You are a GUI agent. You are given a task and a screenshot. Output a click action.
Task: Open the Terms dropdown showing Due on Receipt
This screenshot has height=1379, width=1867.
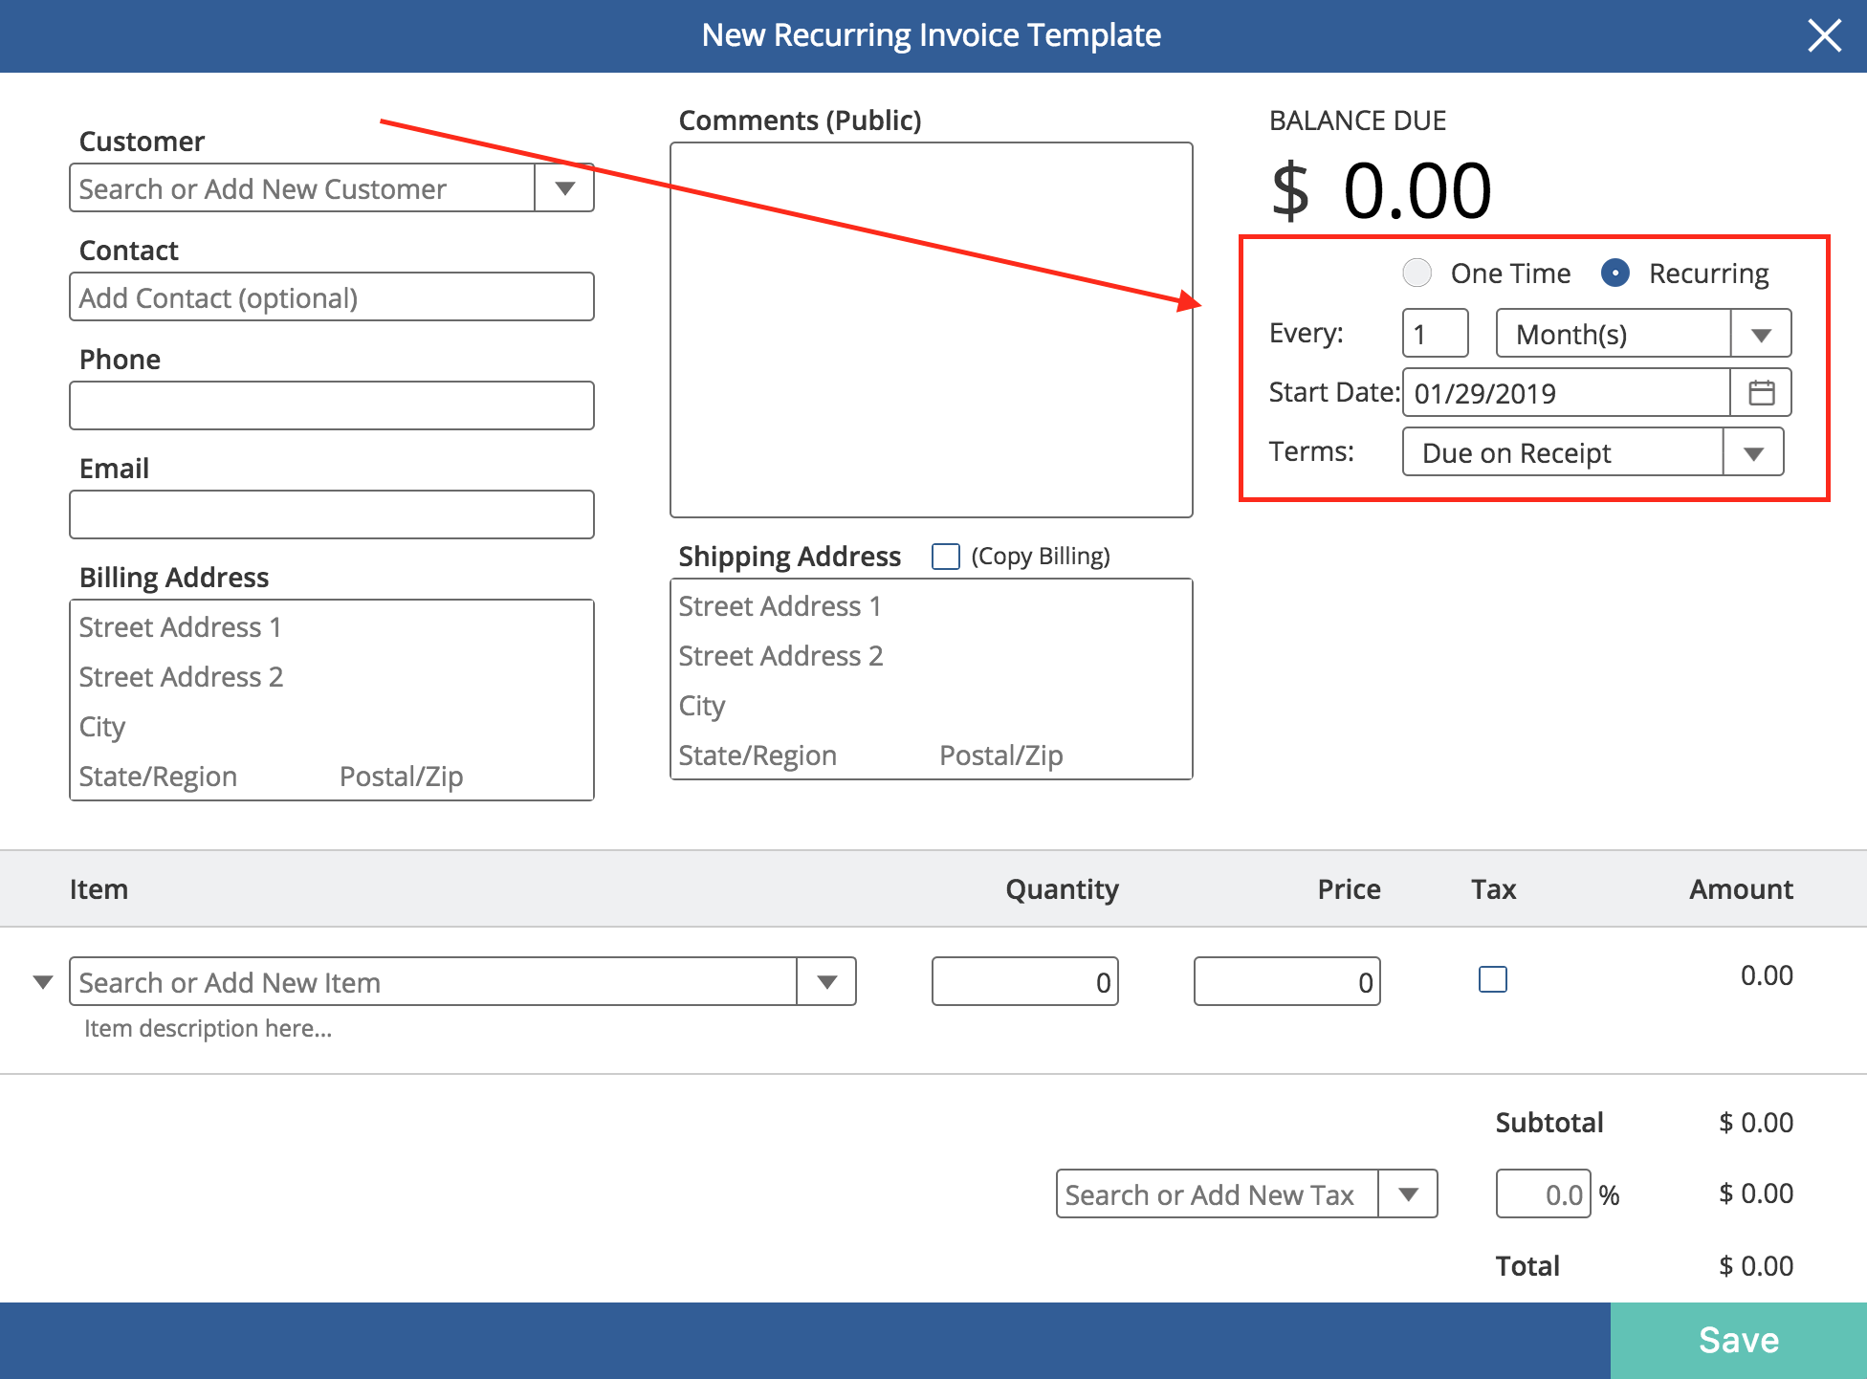[1753, 451]
